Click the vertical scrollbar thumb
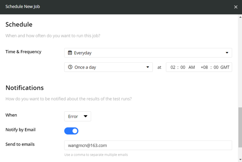This screenshot has width=242, height=162. coord(240,127)
